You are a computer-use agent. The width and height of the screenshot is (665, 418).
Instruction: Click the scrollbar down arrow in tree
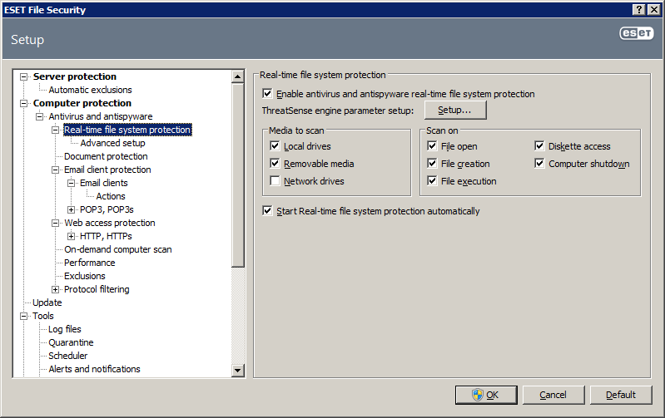click(237, 371)
